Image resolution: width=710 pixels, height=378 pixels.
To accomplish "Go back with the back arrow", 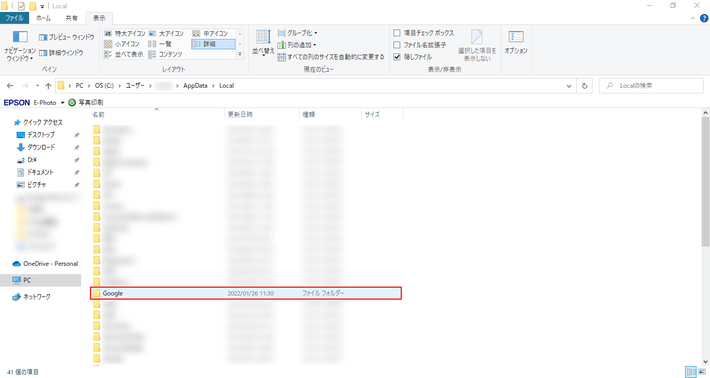I will (x=10, y=86).
